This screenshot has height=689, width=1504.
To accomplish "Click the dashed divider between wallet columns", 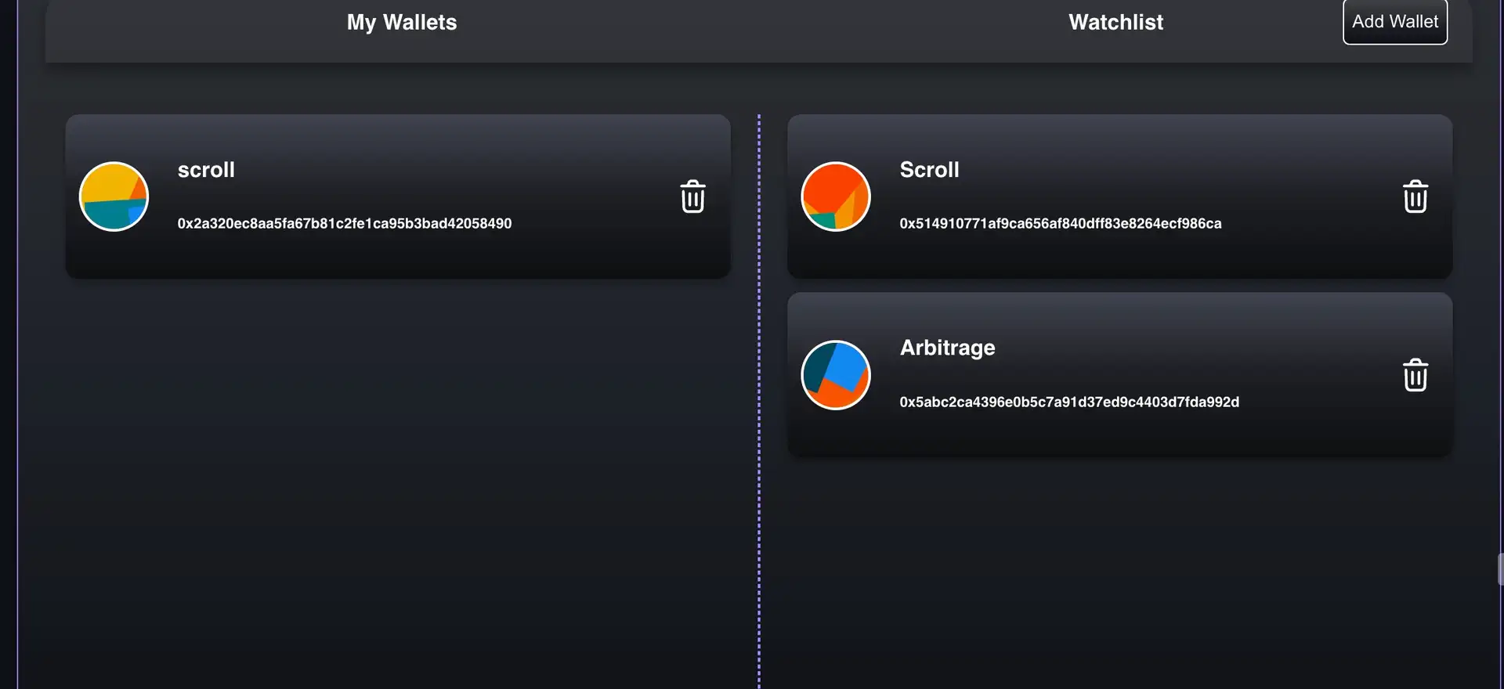I will 758,391.
